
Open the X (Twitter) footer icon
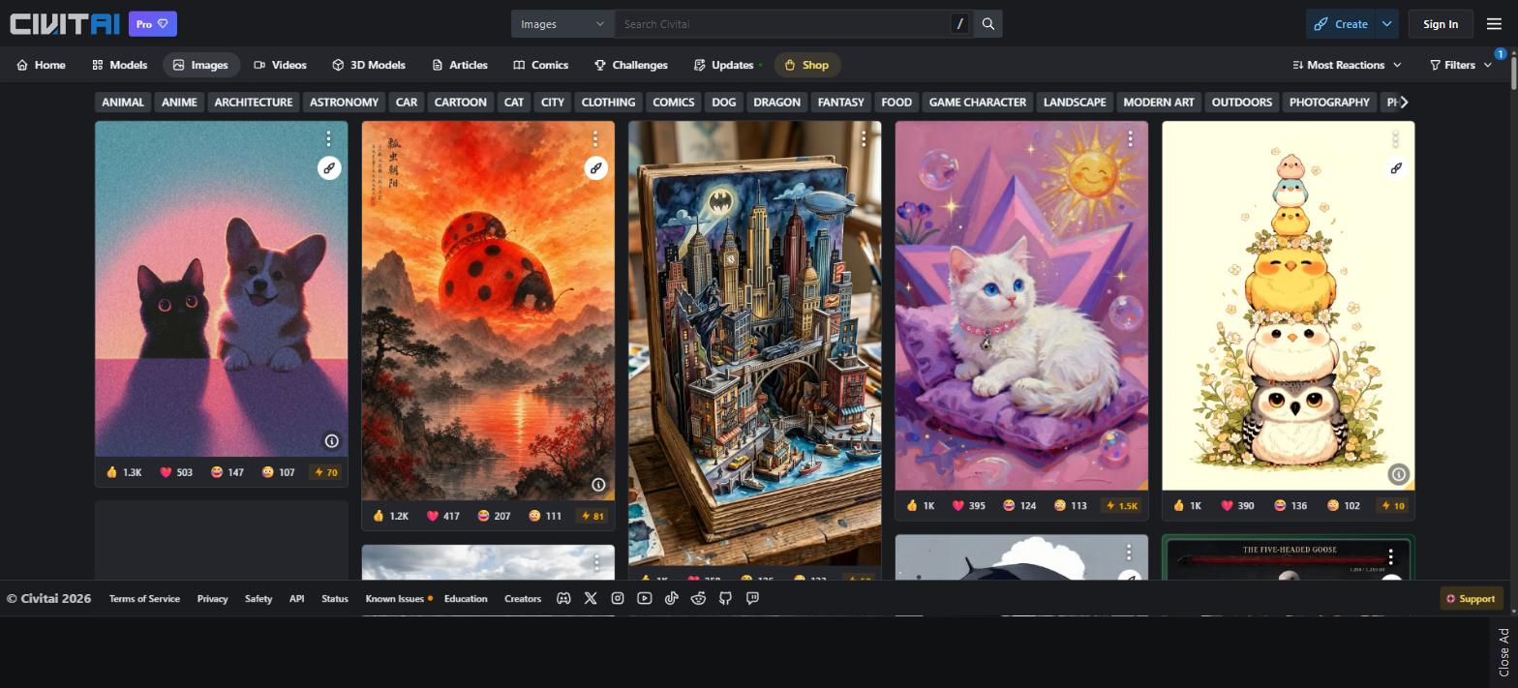point(591,598)
